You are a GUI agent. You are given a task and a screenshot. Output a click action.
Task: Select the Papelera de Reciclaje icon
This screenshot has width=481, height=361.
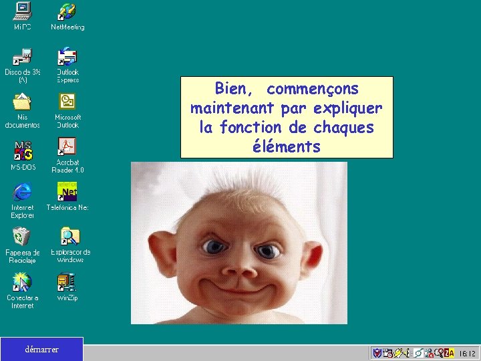[23, 245]
